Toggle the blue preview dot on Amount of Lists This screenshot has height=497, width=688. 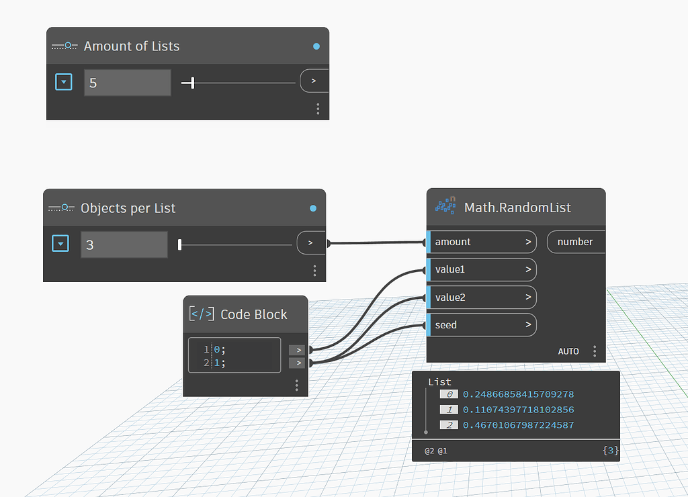[316, 46]
